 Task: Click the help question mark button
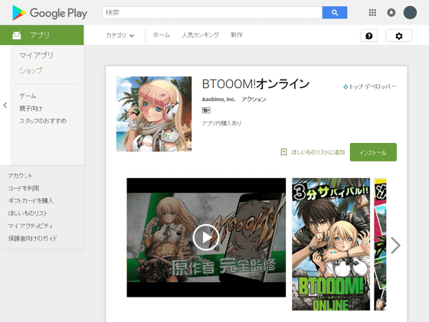pos(369,36)
